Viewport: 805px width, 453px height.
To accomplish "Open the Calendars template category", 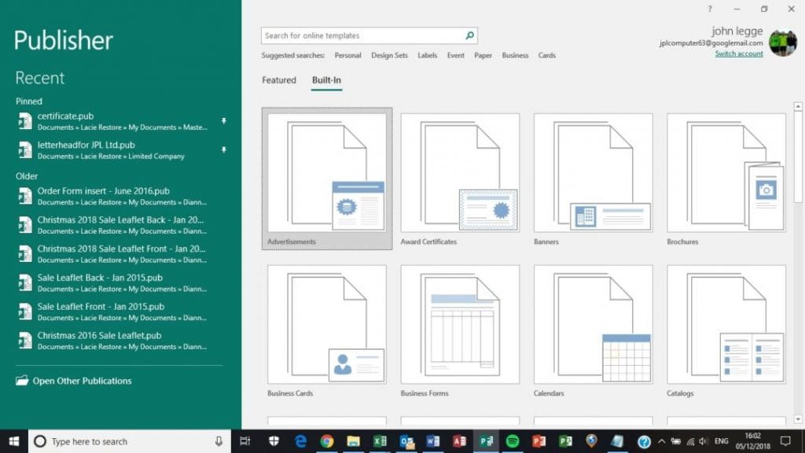I will pos(594,325).
